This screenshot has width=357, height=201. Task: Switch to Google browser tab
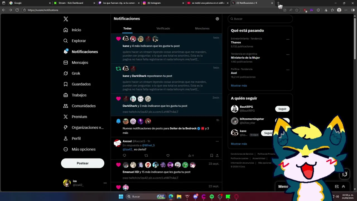pyautogui.click(x=29, y=3)
